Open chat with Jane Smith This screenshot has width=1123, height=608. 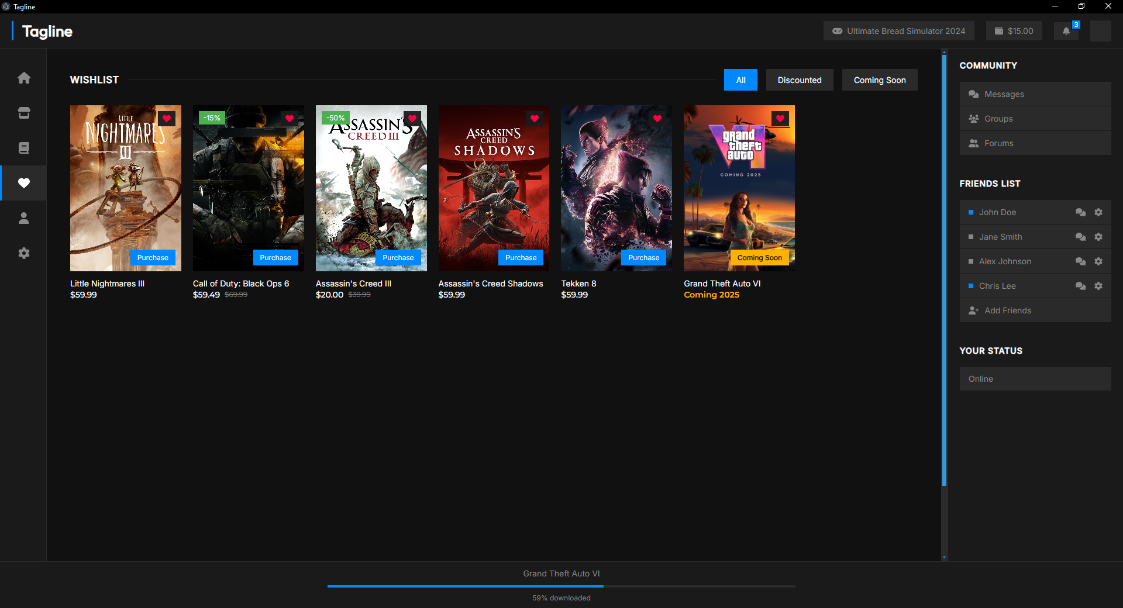pos(1080,237)
